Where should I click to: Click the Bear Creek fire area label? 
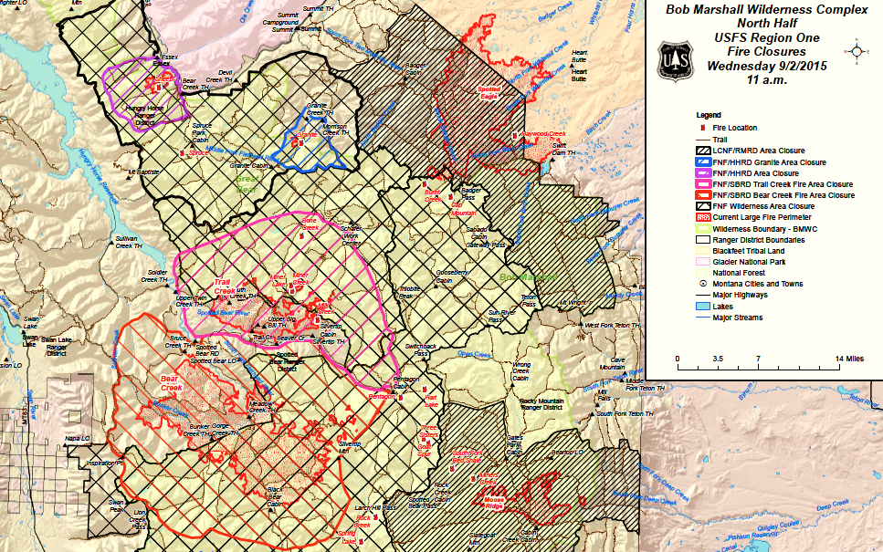[172, 381]
